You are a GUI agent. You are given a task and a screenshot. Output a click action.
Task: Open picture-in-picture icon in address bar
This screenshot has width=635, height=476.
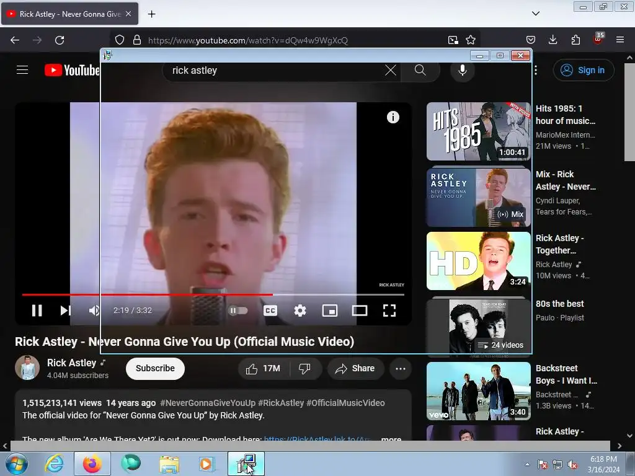453,40
